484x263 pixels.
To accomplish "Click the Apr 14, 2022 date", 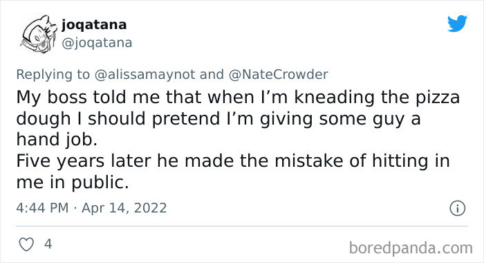I will (x=124, y=208).
